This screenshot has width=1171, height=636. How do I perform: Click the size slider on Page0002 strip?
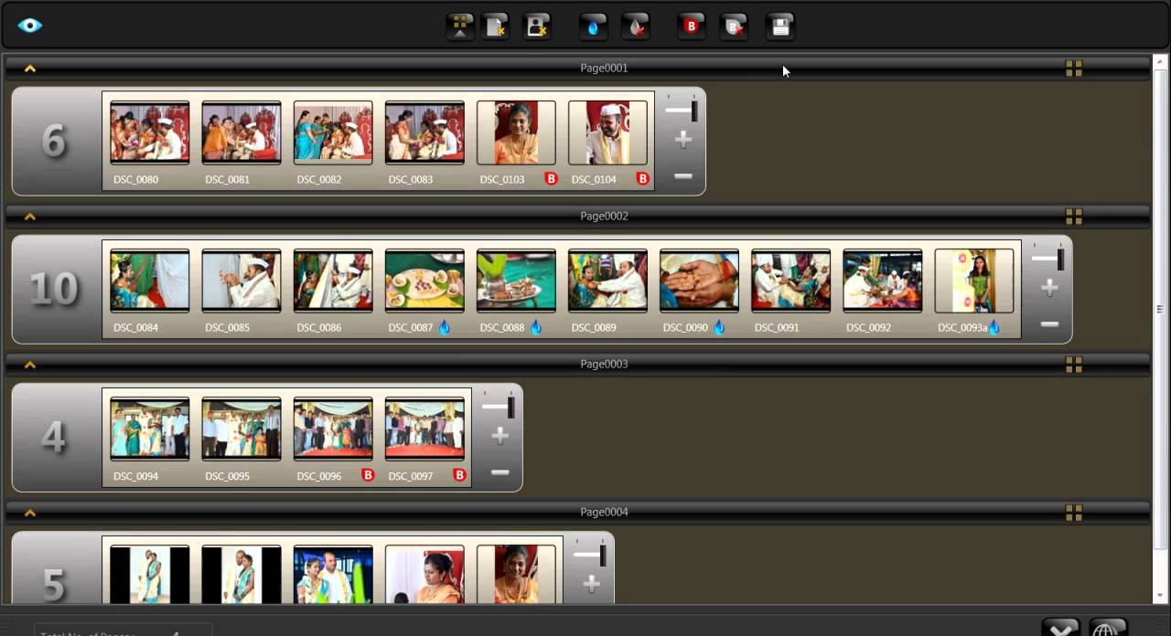tap(1049, 259)
